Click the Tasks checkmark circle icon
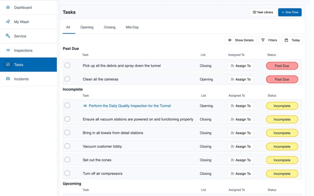The height and width of the screenshot is (196, 314). (x=8, y=64)
